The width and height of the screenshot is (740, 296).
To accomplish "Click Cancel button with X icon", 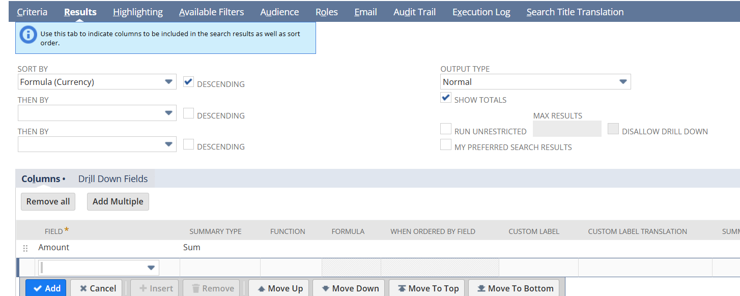I will point(98,288).
